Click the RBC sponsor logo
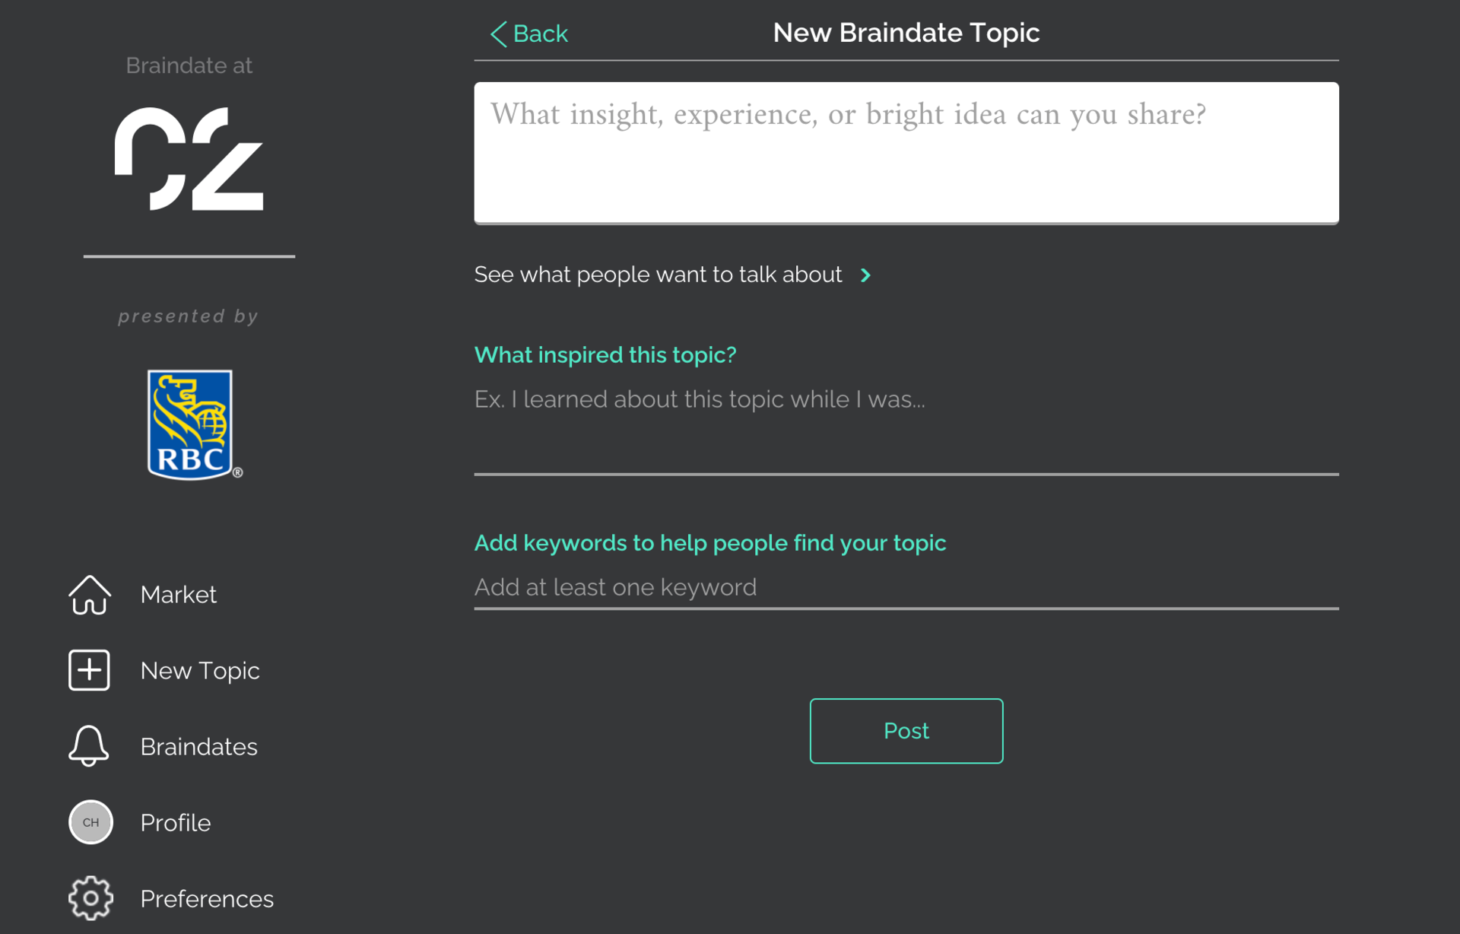 click(x=192, y=424)
